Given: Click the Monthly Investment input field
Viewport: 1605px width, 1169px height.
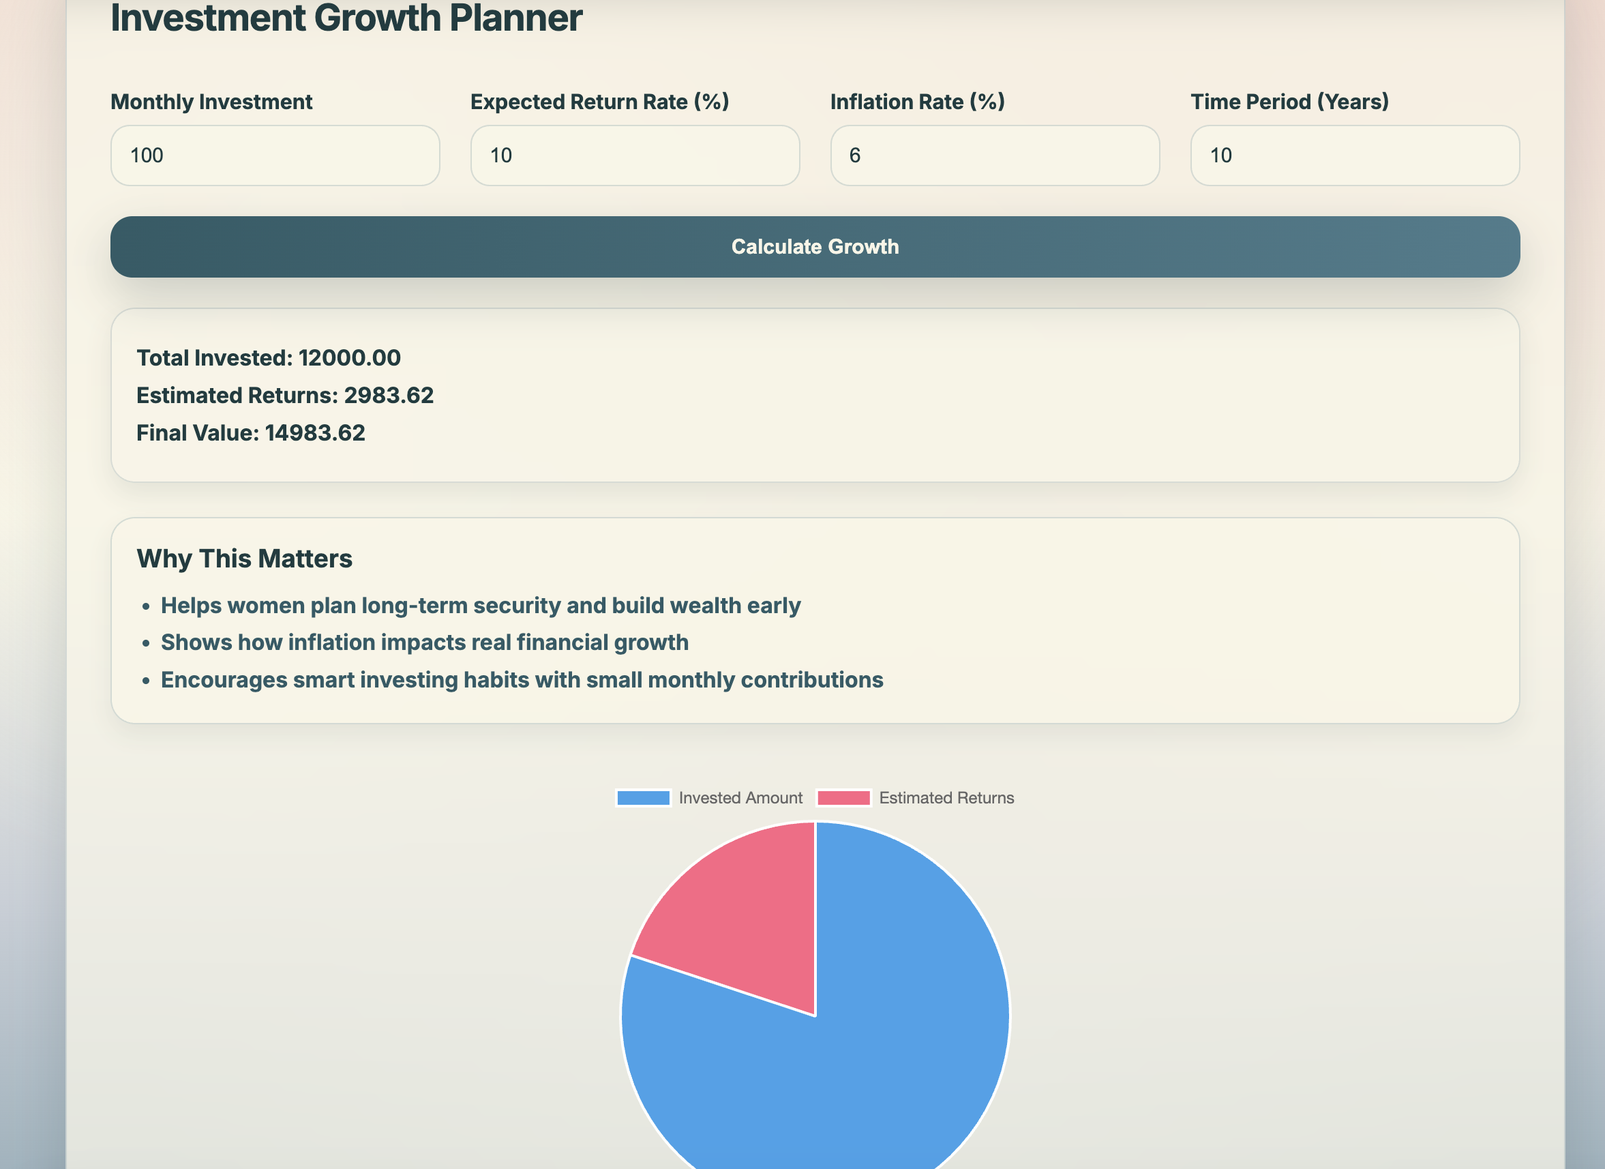Looking at the screenshot, I should point(275,156).
